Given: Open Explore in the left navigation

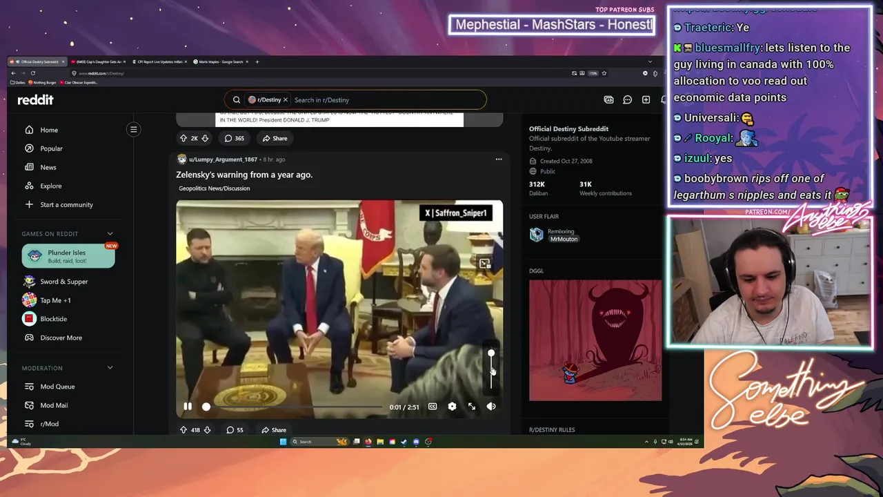Looking at the screenshot, I should click(50, 186).
